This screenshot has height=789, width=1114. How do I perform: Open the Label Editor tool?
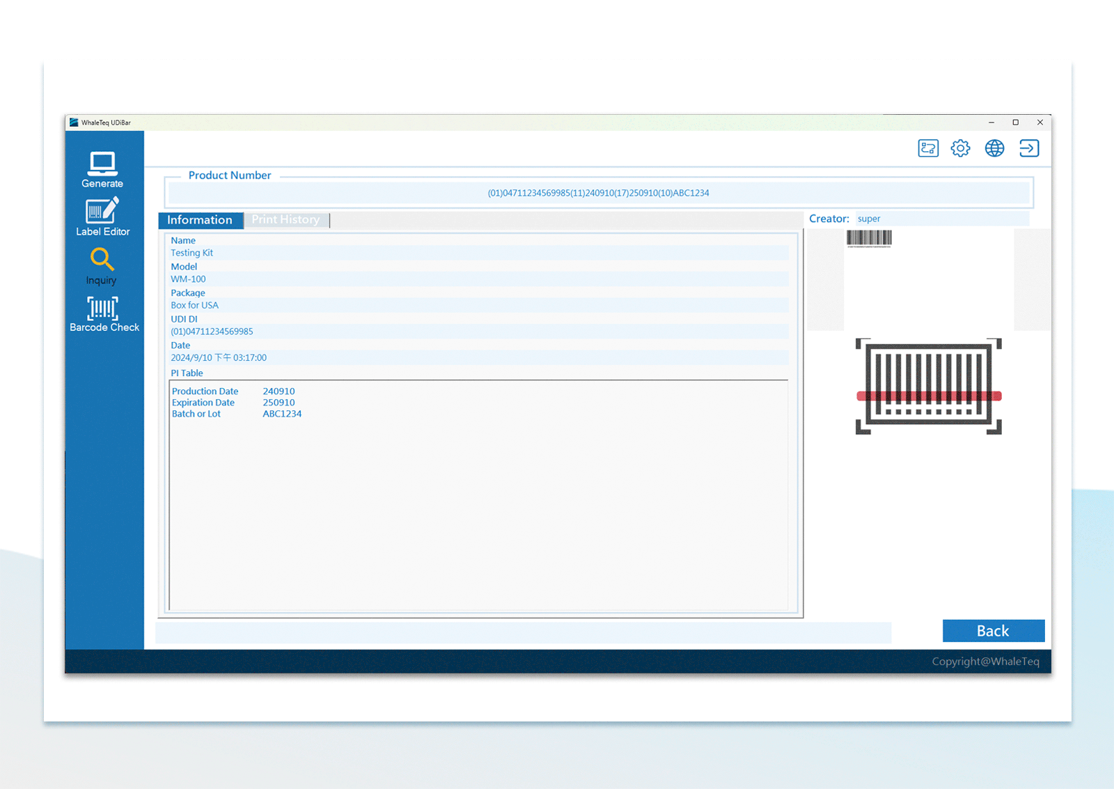[102, 217]
